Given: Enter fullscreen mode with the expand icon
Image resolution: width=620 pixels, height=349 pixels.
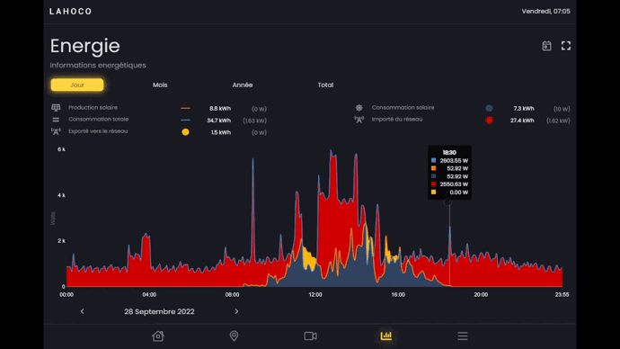Looking at the screenshot, I should coord(566,46).
